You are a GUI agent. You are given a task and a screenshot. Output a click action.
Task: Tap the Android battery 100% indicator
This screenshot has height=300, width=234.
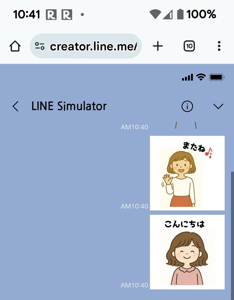pyautogui.click(x=196, y=14)
